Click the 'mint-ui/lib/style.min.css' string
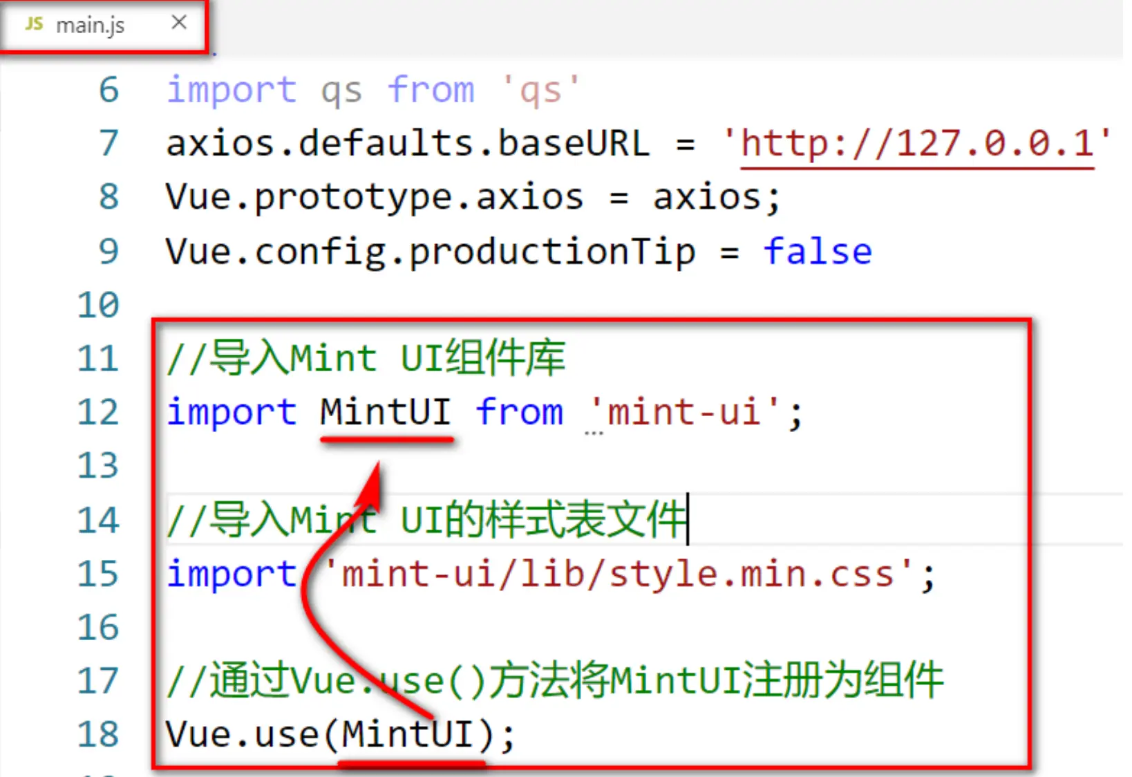This screenshot has height=777, width=1132. pos(619,574)
